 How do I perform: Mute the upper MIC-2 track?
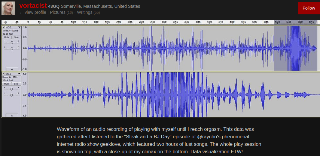point(7,37)
